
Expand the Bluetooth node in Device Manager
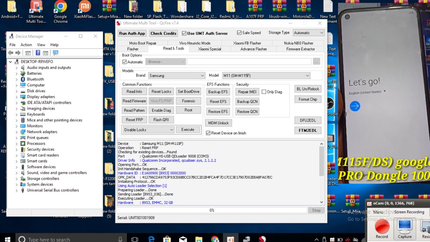tap(16, 79)
